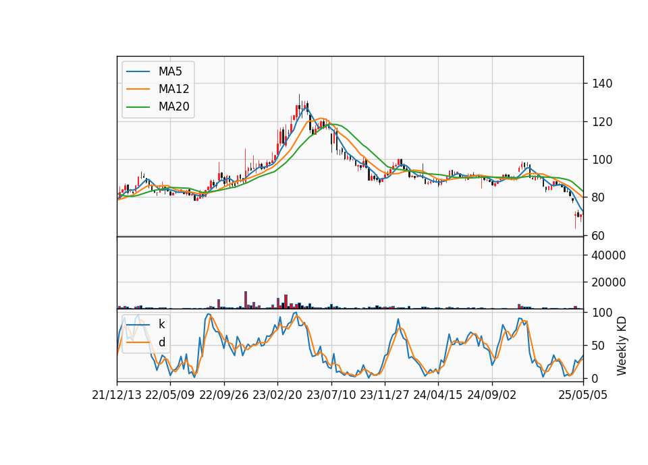This screenshot has height=465, width=648.
Task: Click the green MA20 legend line sample
Action: pyautogui.click(x=138, y=107)
